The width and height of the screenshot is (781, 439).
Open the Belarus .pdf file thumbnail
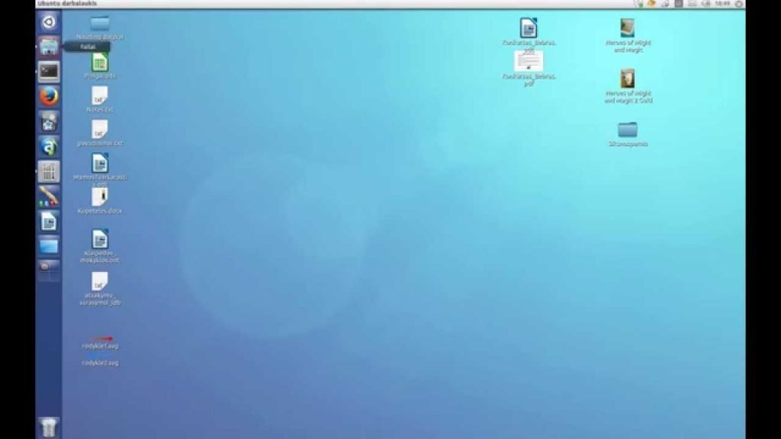coord(529,69)
